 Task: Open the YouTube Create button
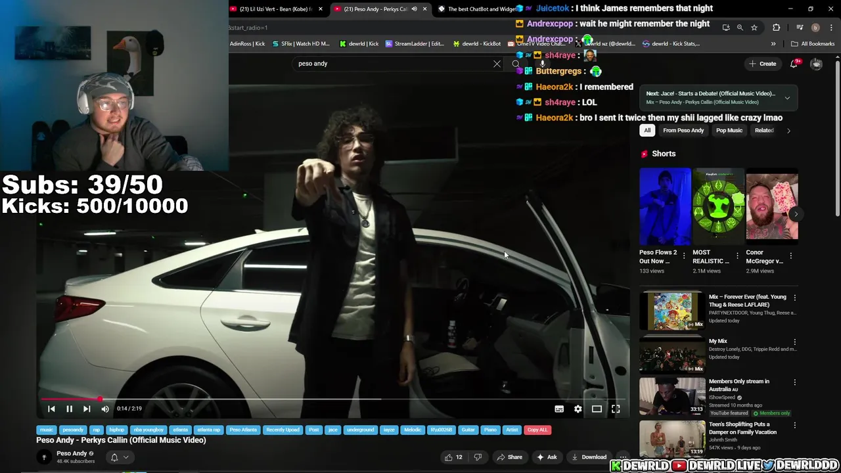[x=762, y=64]
